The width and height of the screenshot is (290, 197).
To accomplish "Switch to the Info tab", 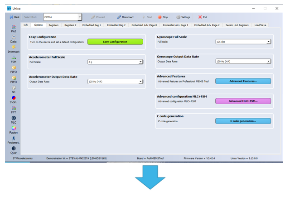I will (x=26, y=25).
